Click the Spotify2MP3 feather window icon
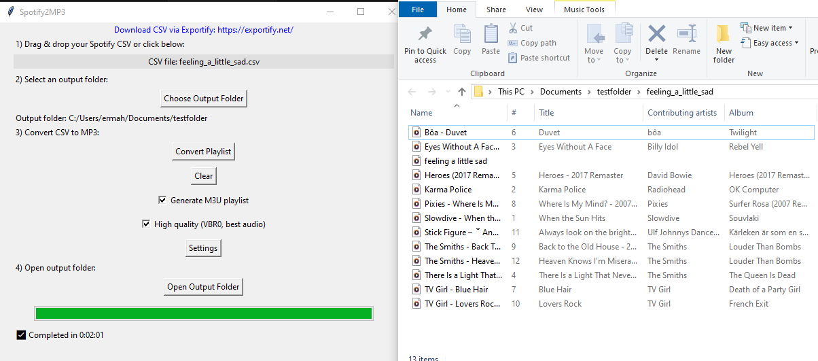 point(10,12)
